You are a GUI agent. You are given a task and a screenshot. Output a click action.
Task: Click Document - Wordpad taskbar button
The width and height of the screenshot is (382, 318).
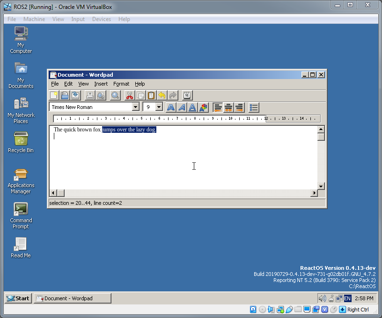(x=73, y=298)
